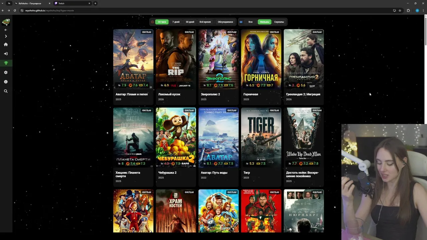This screenshot has width=427, height=240.
Task: Click the browser back button
Action: [3, 10]
